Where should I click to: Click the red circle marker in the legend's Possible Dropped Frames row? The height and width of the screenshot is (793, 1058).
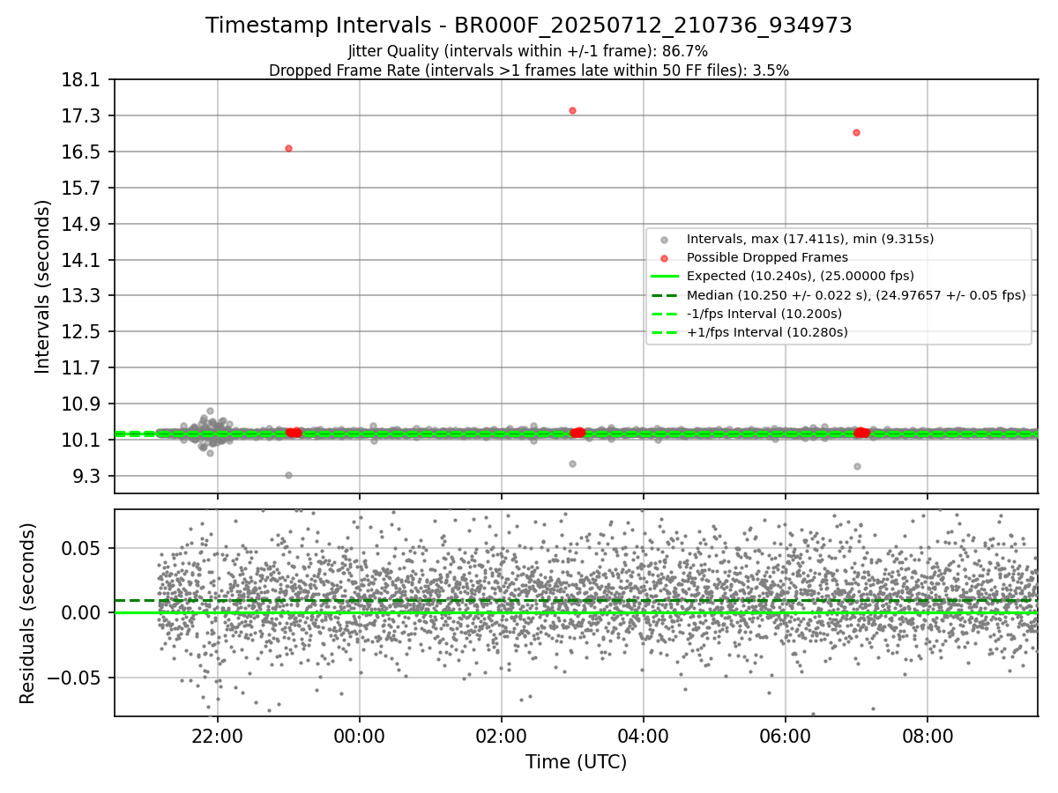664,258
